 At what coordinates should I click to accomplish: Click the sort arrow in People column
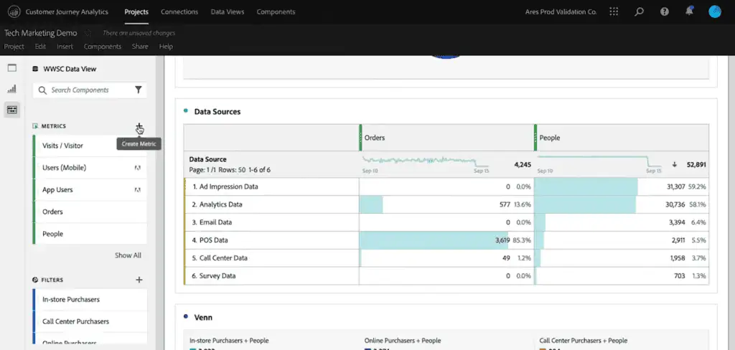(675, 164)
